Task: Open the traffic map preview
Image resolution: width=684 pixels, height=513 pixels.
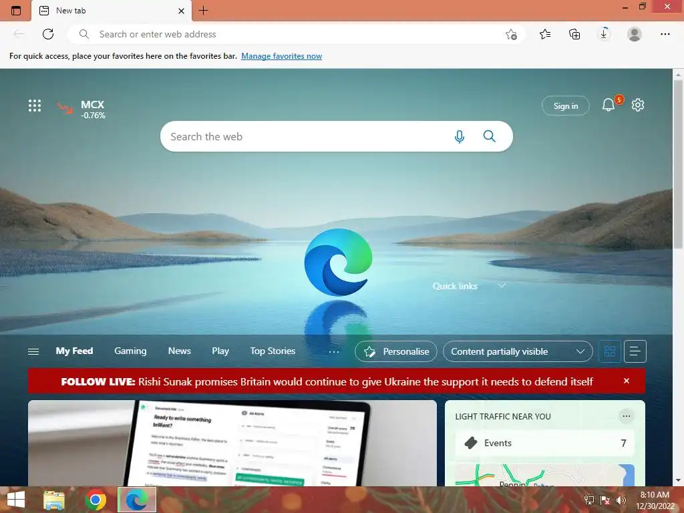Action: click(544, 475)
